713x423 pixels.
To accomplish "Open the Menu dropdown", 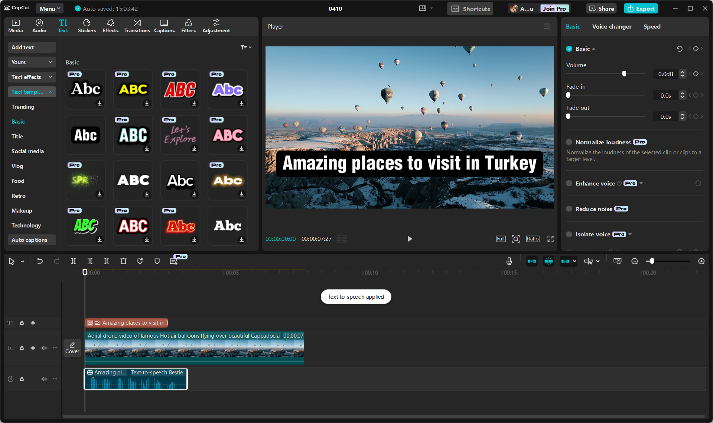I will 49,9.
